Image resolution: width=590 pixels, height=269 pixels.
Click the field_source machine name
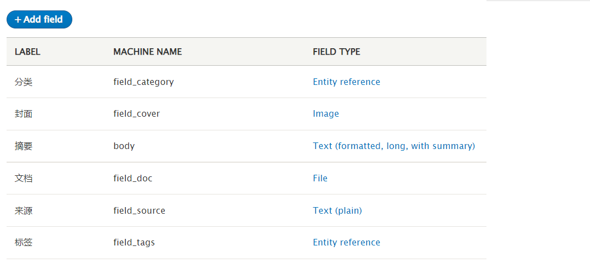(139, 210)
